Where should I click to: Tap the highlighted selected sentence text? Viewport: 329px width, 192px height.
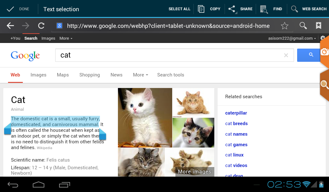55,122
